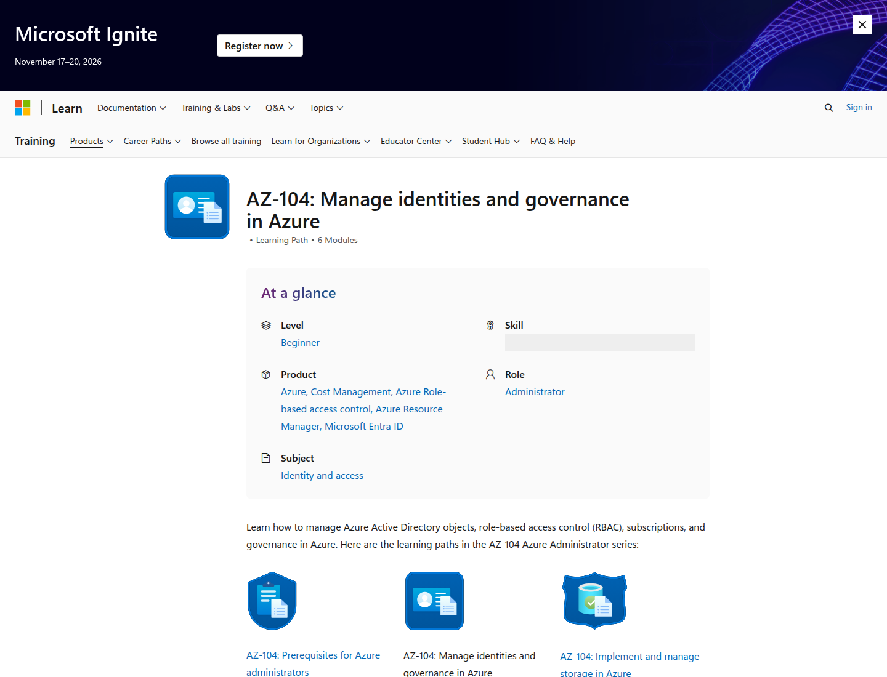Click the 'At a glance' heading
Image resolution: width=887 pixels, height=677 pixels.
[299, 293]
